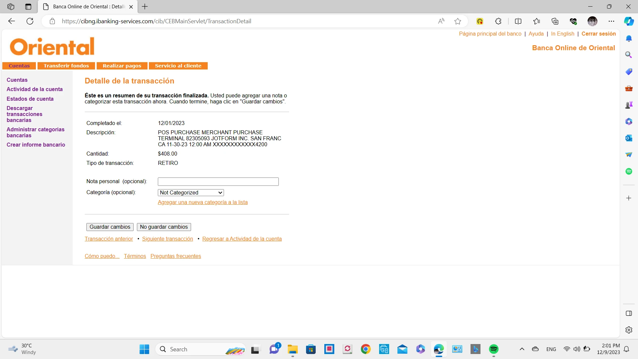Hide the hidden icons tray with the chevron
Screen dimensions: 638x359
[x=522, y=349]
